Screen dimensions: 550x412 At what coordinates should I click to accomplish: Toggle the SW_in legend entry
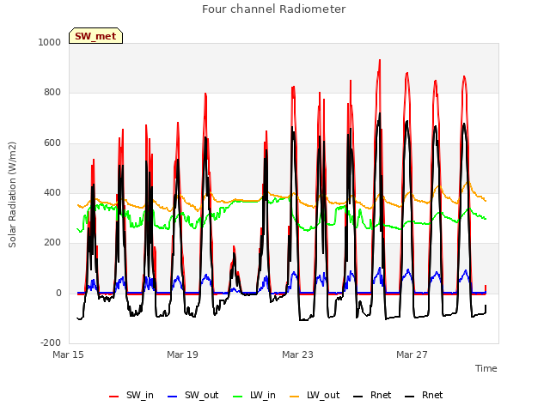[x=131, y=396]
